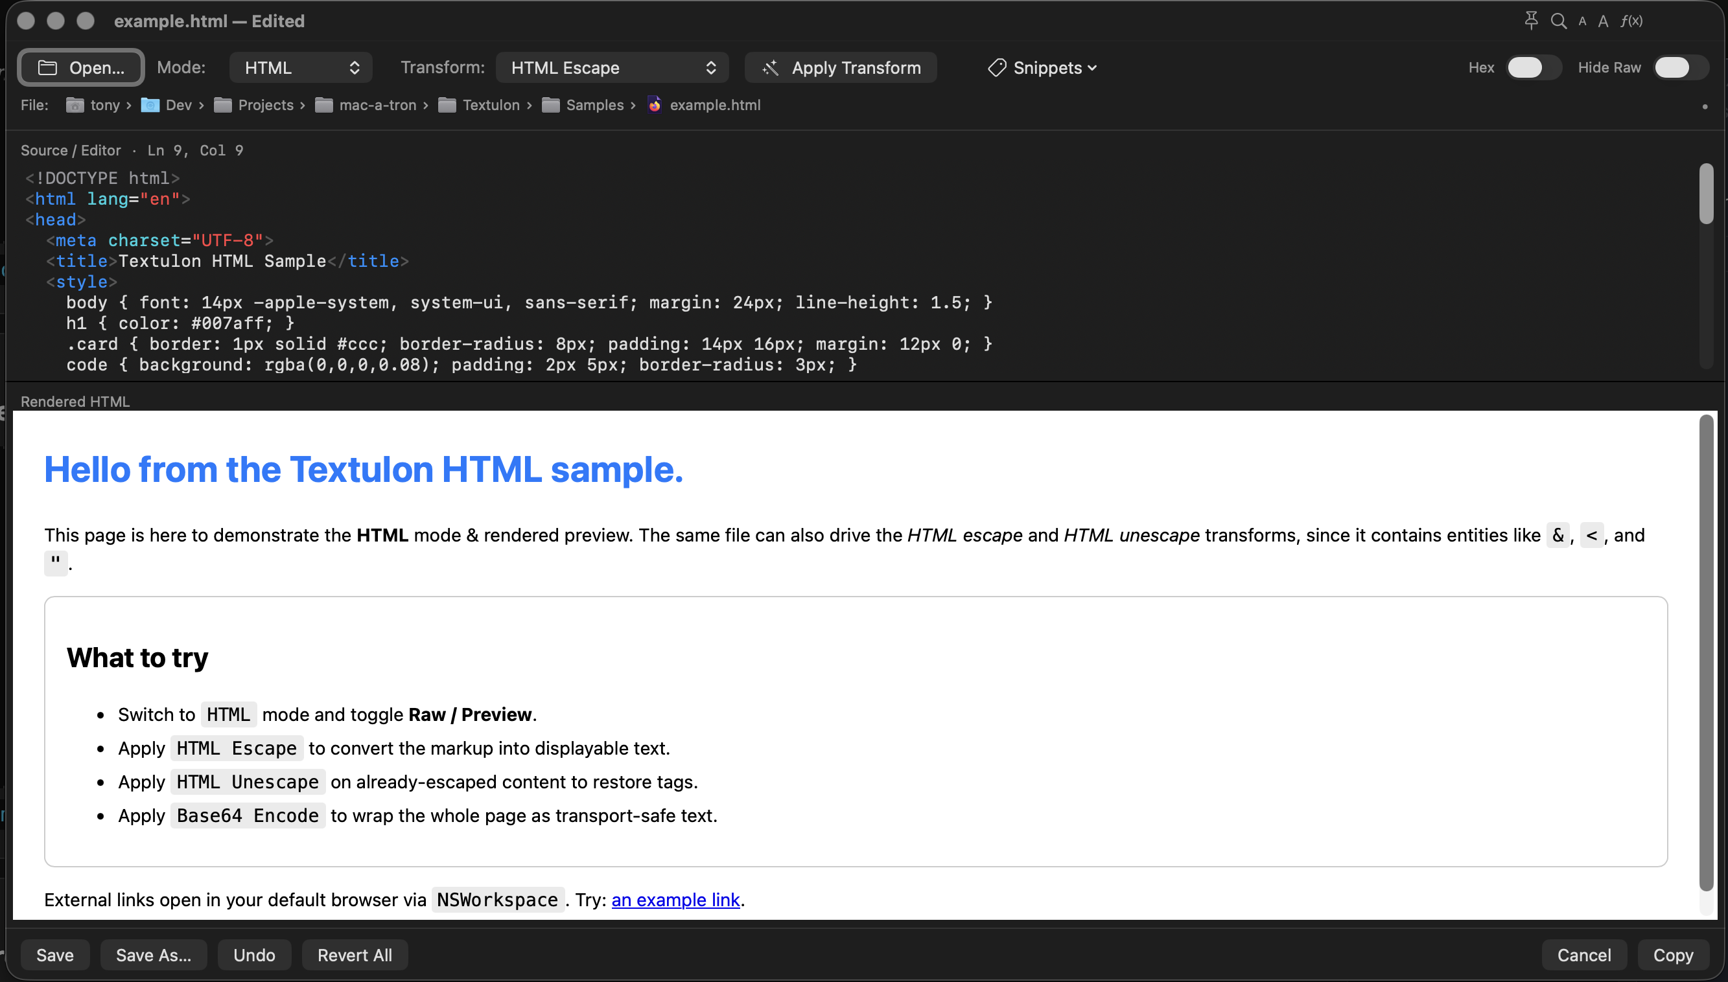Click the '<head>' line in the editor

pos(55,220)
